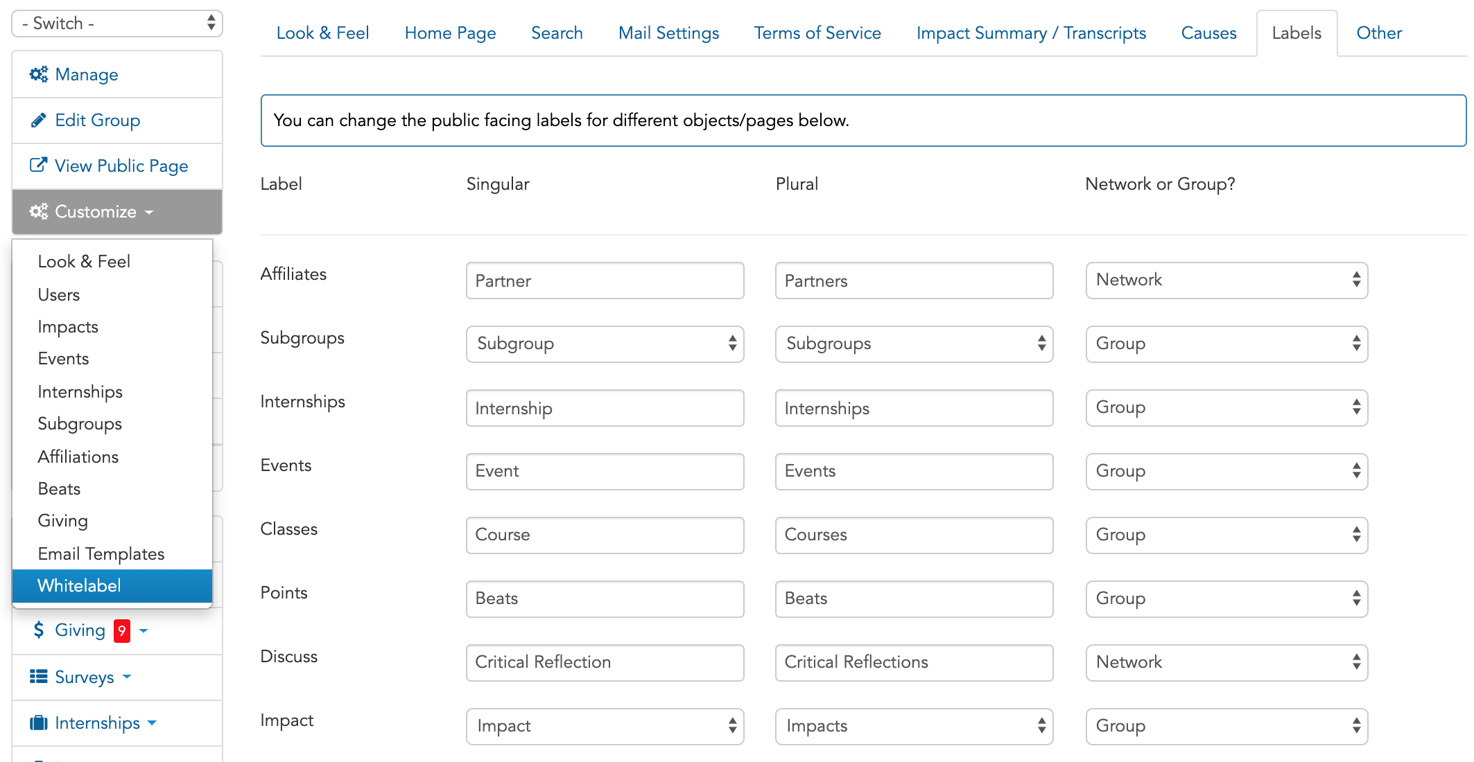This screenshot has width=1474, height=762.
Task: Choose Affiliations in Customize menu
Action: pos(112,457)
